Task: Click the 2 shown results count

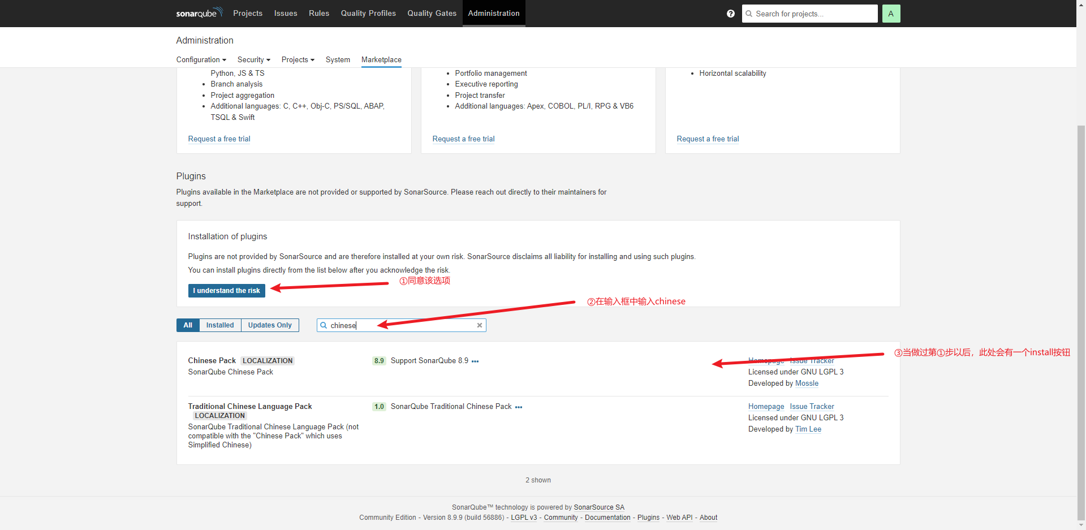Action: (x=538, y=480)
